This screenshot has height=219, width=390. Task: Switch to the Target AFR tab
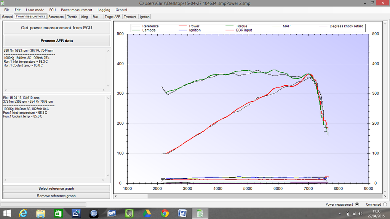tap(112, 17)
